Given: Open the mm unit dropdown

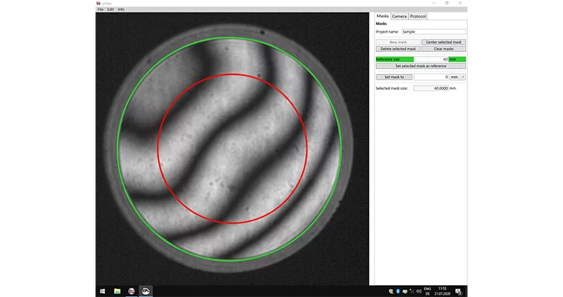Looking at the screenshot, I should [458, 77].
